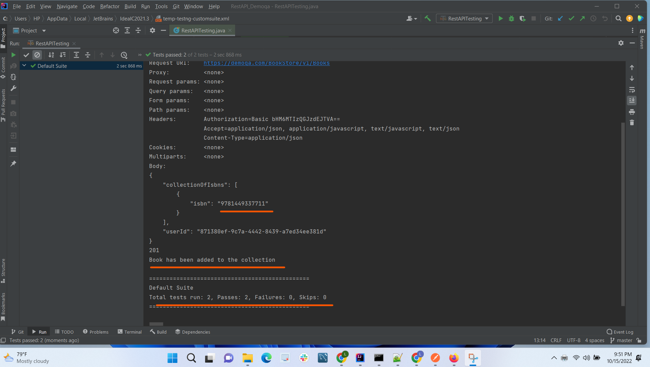Open the Navigate menu

[x=67, y=6]
